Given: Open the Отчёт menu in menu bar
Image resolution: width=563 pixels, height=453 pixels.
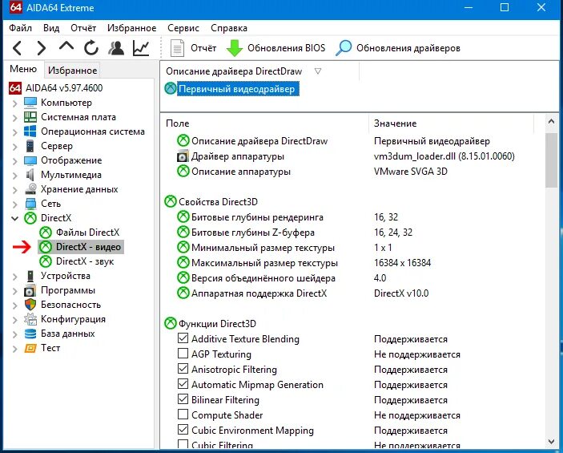Looking at the screenshot, I should (83, 28).
